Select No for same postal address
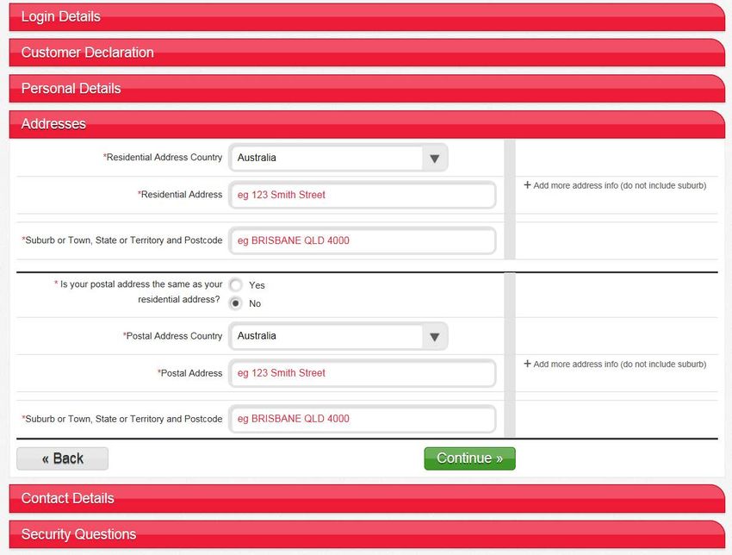The image size is (732, 555). [x=236, y=303]
